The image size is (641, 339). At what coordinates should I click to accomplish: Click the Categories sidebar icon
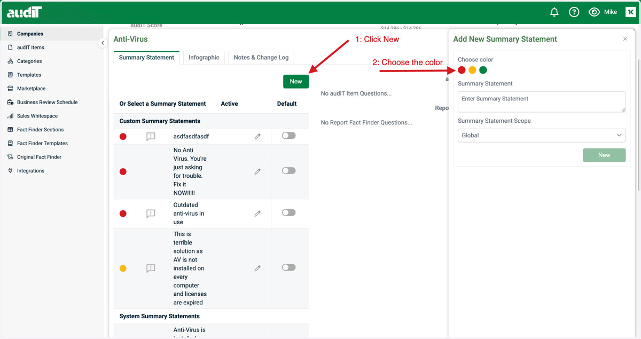(x=10, y=61)
